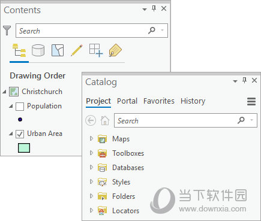Viewport: 261px width, 221px height.
Task: Open the Catalog hamburger menu
Action: tap(251, 101)
